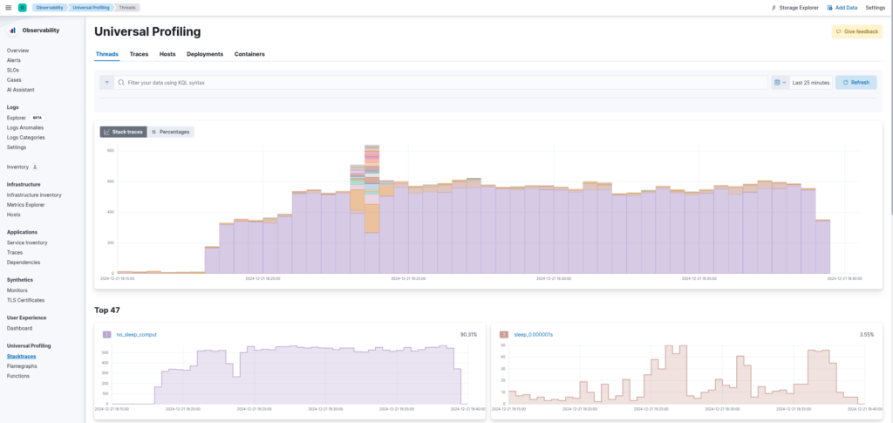Open Cases in sidebar
This screenshot has width=893, height=423.
click(x=14, y=79)
